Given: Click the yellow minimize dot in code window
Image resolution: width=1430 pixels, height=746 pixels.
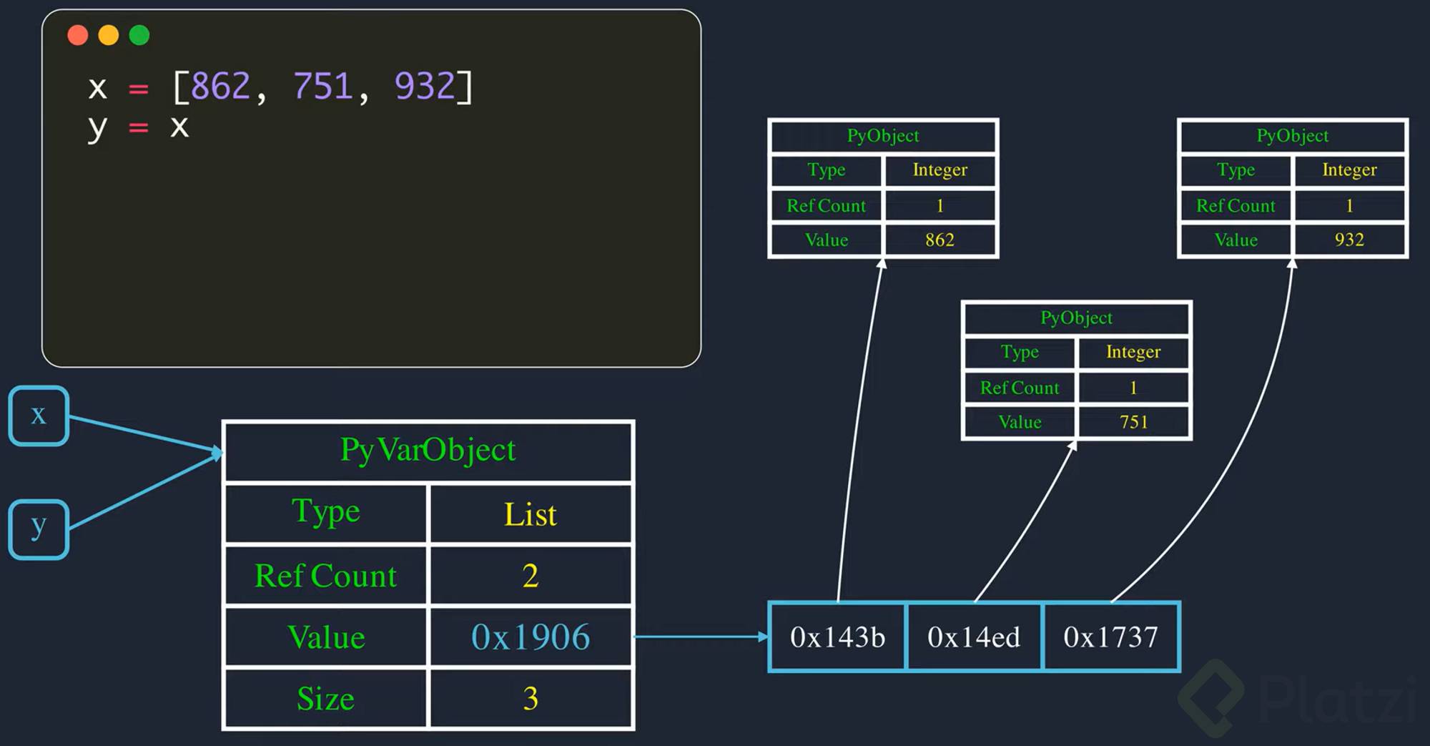Looking at the screenshot, I should 109,35.
